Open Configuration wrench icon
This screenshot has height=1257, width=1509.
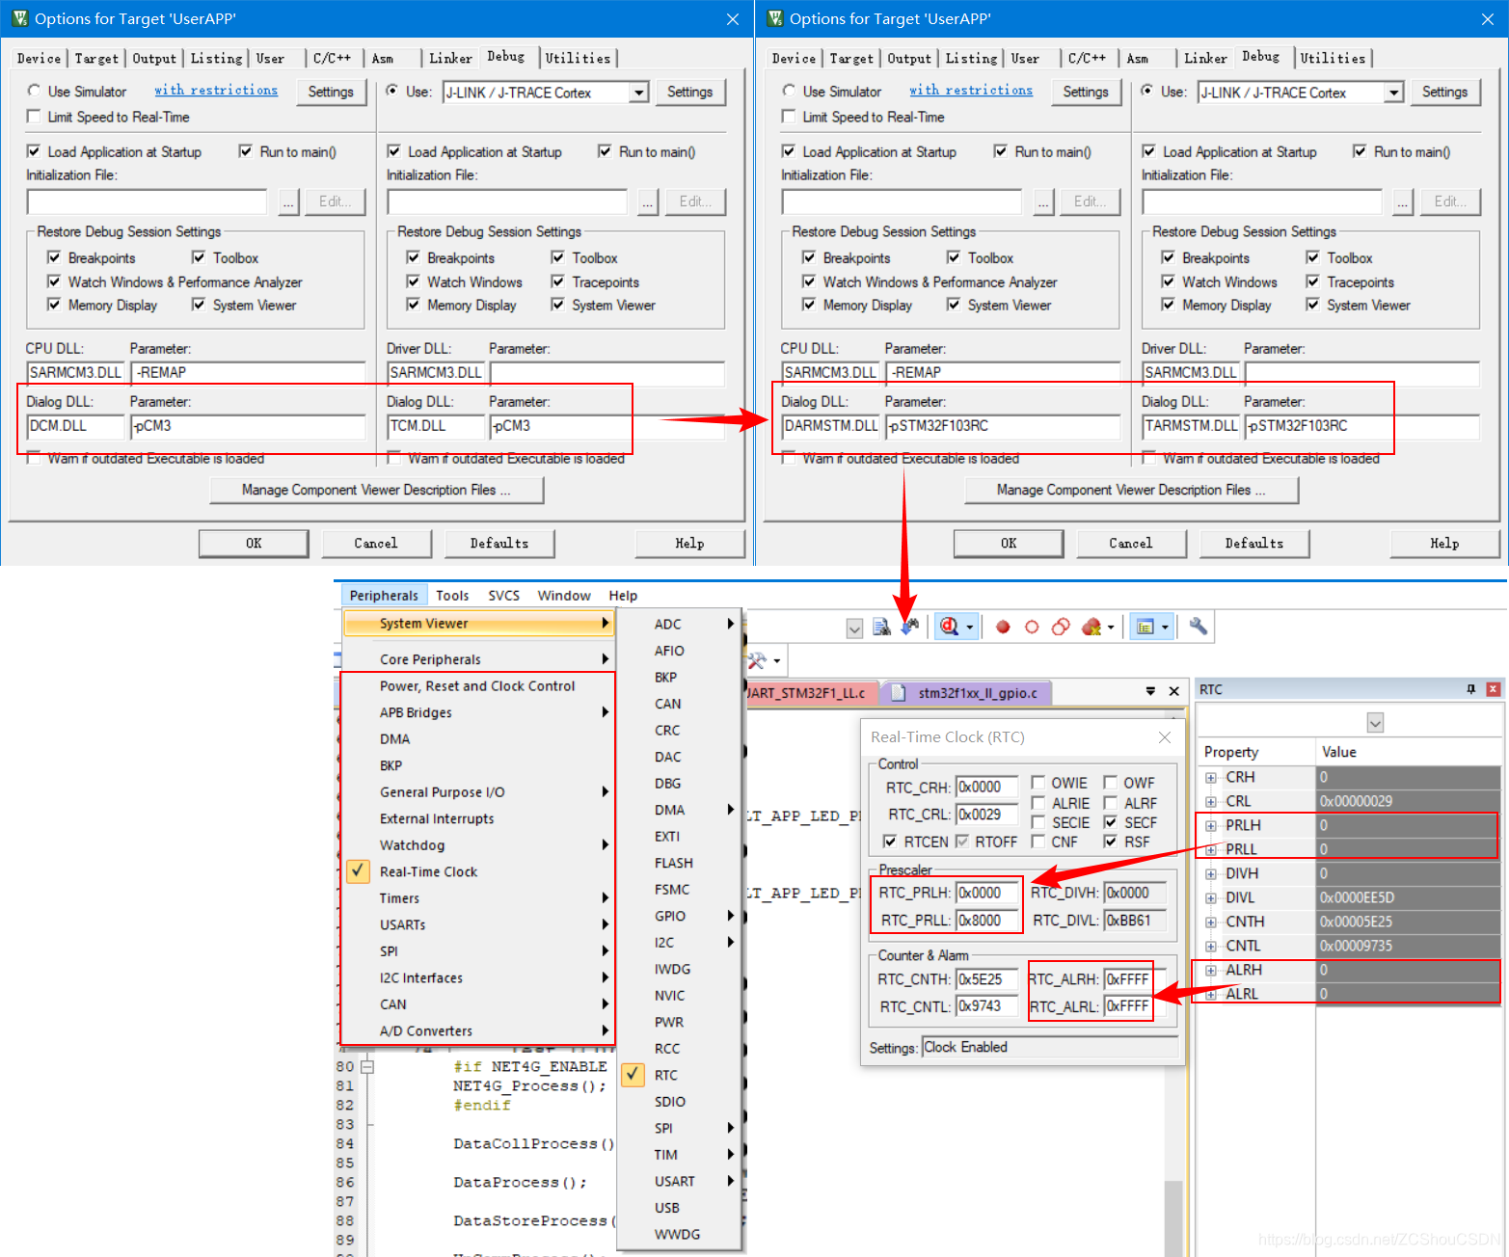click(x=1198, y=627)
